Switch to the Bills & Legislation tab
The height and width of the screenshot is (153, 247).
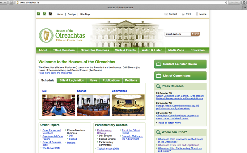[x=72, y=80]
